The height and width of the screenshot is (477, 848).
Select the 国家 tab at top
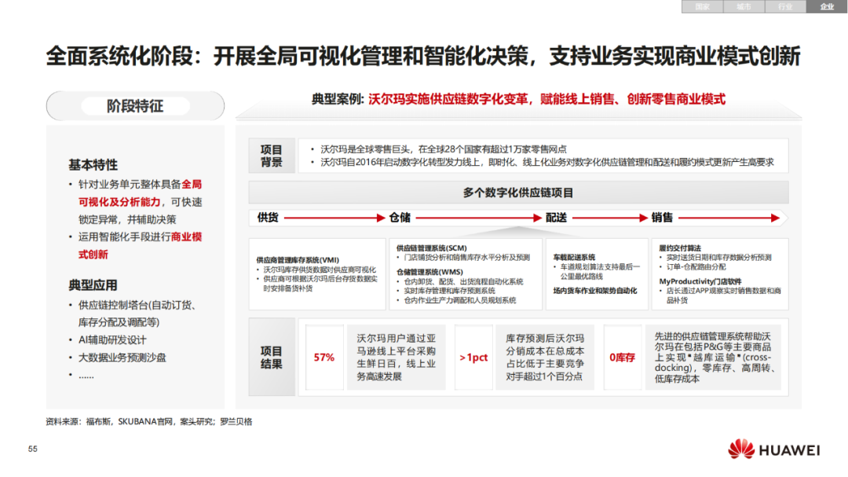(x=702, y=6)
